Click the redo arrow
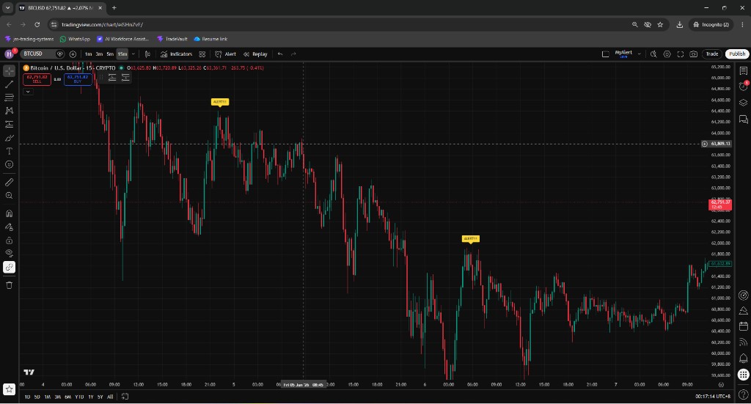751x404 pixels. (293, 54)
